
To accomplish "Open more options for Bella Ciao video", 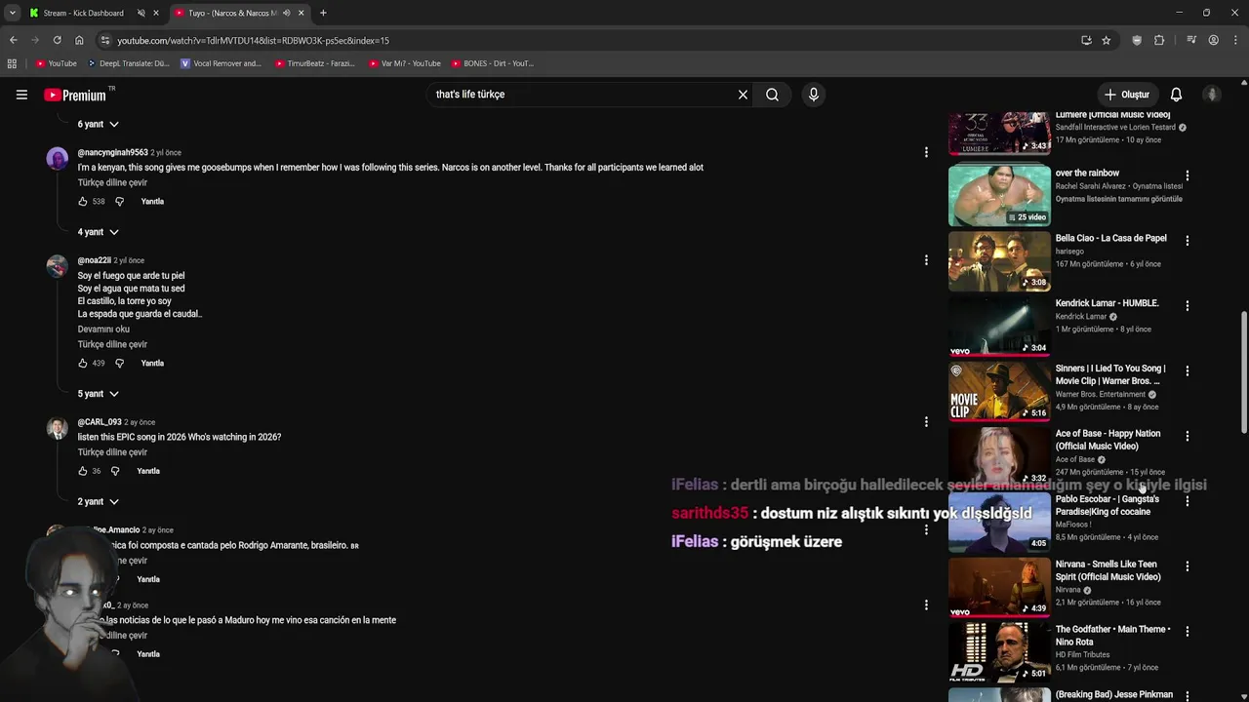I will pos(1188,240).
